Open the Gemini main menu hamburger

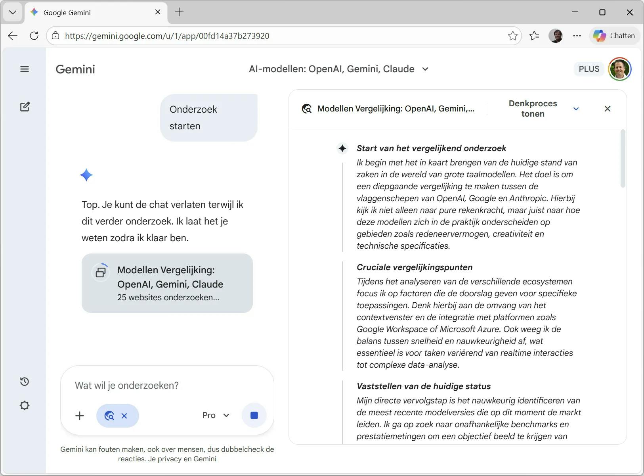25,69
